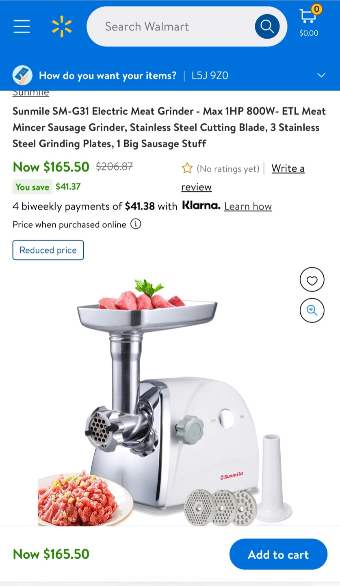Zoom product image with magnifier icon
This screenshot has height=586, width=340.
312,310
